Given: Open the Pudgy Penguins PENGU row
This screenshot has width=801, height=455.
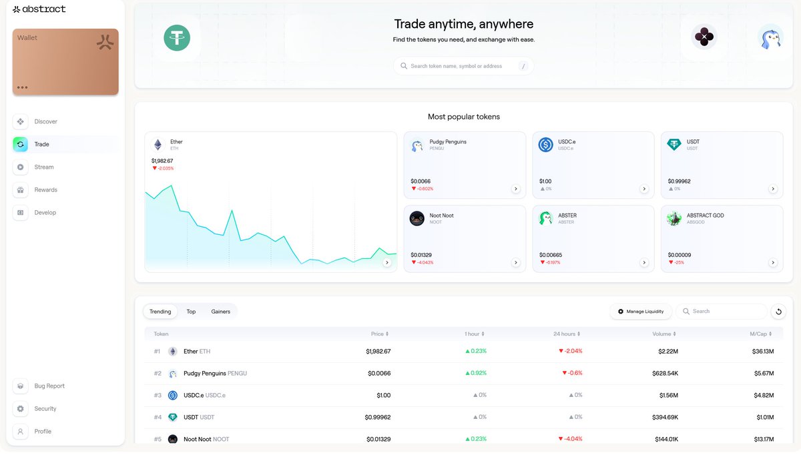Looking at the screenshot, I should click(x=464, y=373).
